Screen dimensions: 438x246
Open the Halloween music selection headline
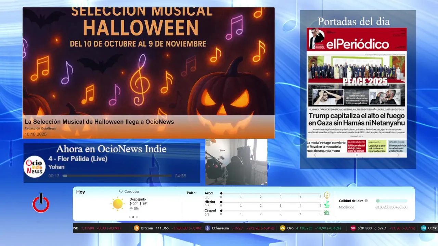pos(99,122)
